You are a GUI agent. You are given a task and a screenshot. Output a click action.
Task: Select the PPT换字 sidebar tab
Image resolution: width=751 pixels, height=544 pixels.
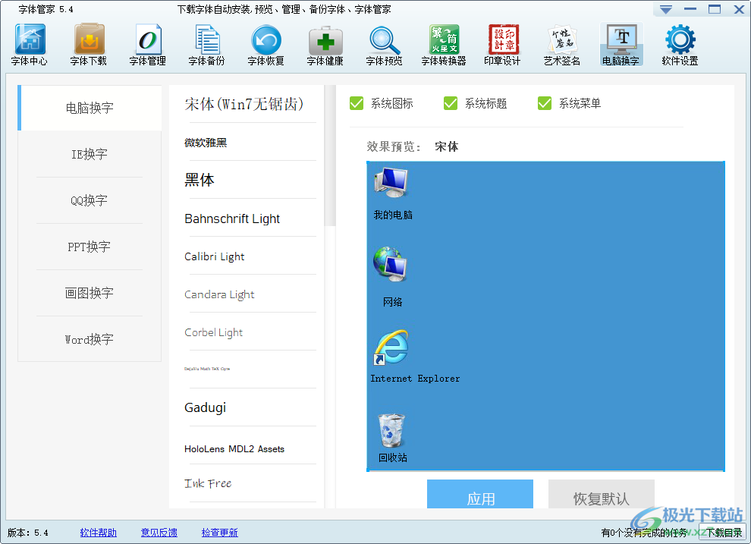click(90, 247)
